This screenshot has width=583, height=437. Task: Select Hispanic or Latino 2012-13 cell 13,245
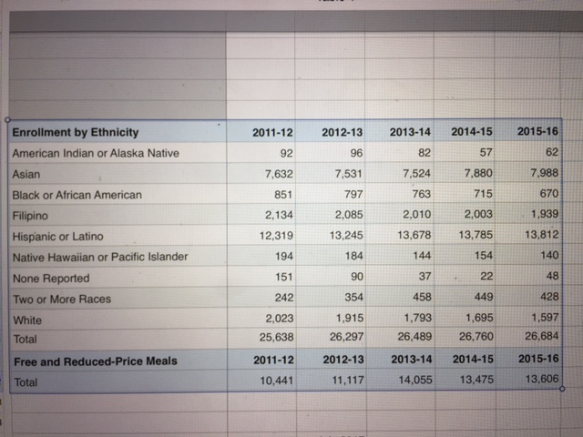click(x=344, y=236)
